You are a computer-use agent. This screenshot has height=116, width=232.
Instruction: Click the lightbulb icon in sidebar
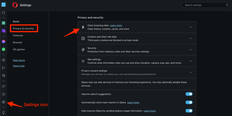coord(4,112)
